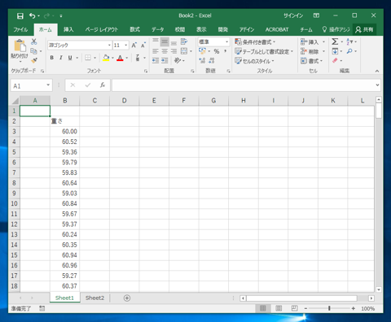Click the Merge and Center icon
This screenshot has height=322, width=391.
[x=184, y=51]
